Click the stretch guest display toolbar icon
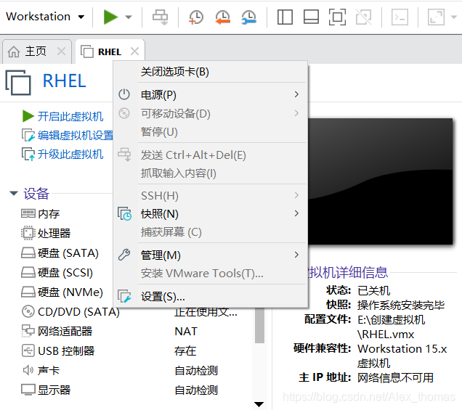 click(x=436, y=17)
